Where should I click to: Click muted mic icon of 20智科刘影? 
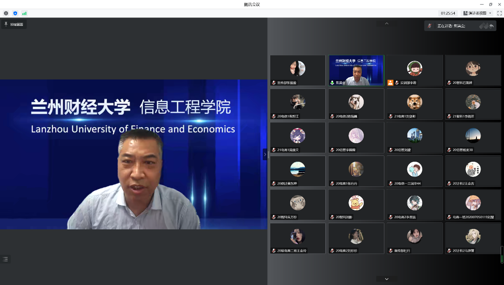(x=332, y=217)
